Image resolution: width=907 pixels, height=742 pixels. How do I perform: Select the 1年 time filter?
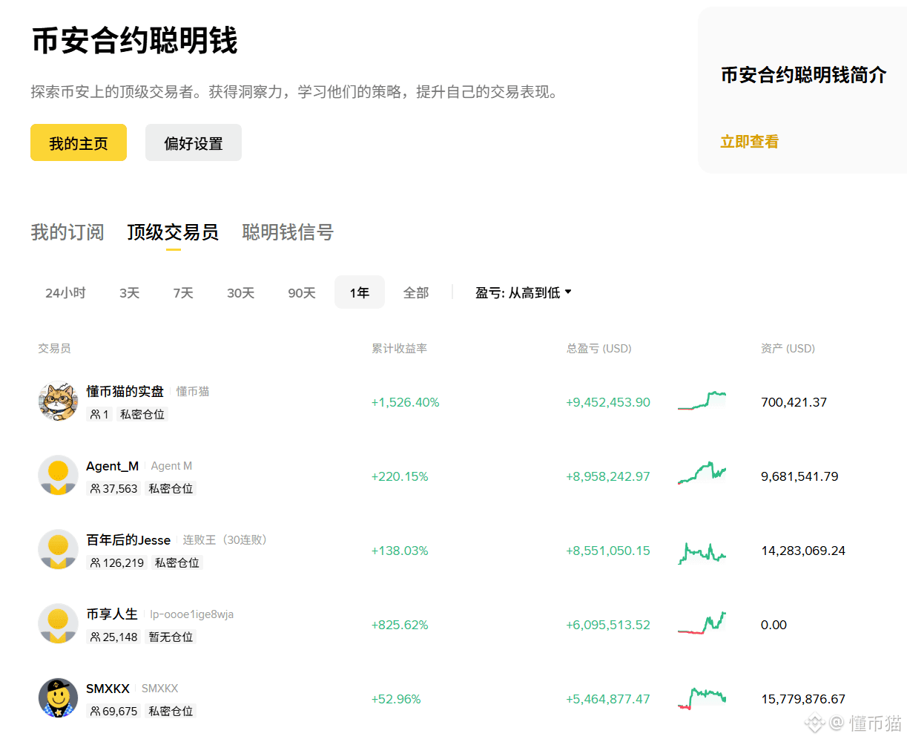360,292
